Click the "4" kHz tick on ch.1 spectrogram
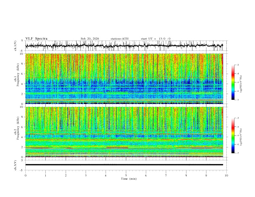Screen dimensions: 255x197 [x=23, y=84]
